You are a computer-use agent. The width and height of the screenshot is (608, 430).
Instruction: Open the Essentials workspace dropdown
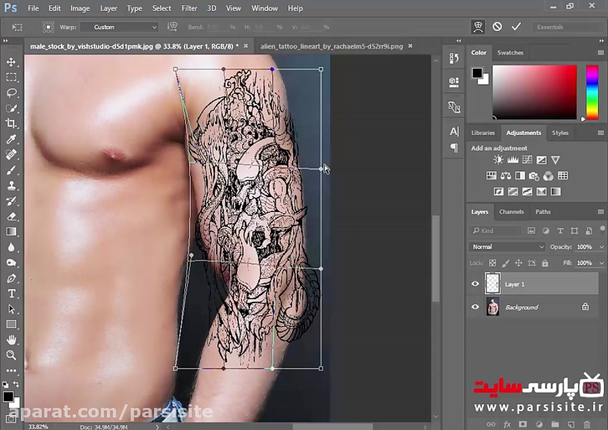[x=568, y=27]
